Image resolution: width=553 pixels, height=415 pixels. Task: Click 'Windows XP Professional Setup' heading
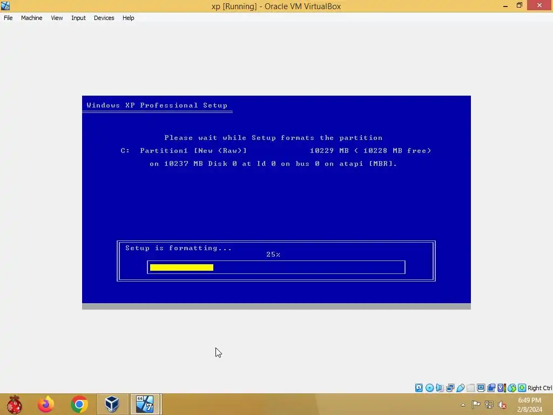click(x=157, y=105)
